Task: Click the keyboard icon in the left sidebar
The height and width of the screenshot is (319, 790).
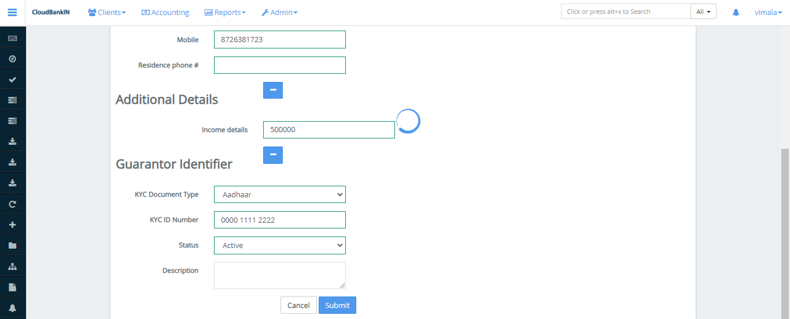Action: pos(12,38)
